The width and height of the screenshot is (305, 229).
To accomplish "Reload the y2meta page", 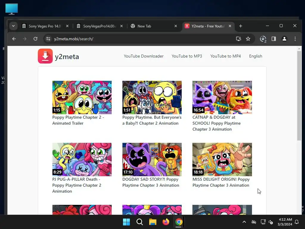I will (35, 39).
